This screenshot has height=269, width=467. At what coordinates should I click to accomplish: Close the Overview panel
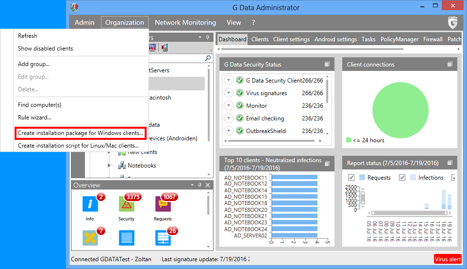208,185
